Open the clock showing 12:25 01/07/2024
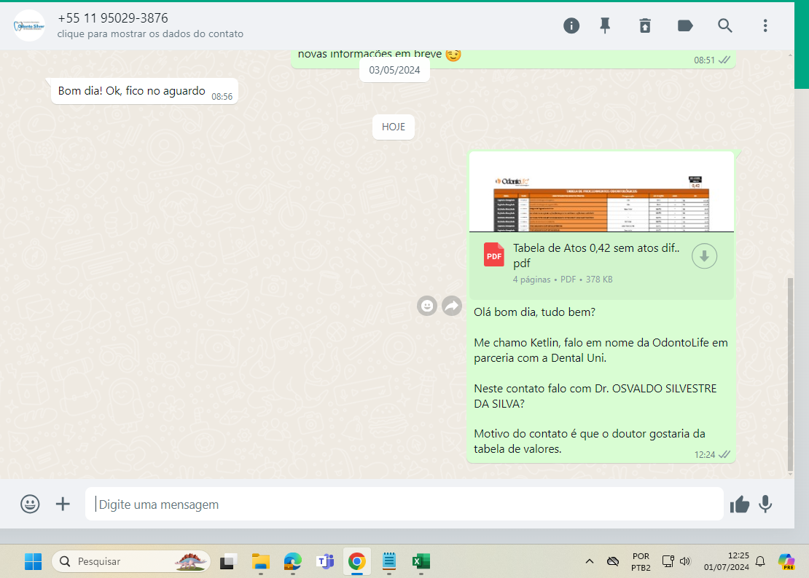Screen dimensions: 809x578 click(x=727, y=561)
